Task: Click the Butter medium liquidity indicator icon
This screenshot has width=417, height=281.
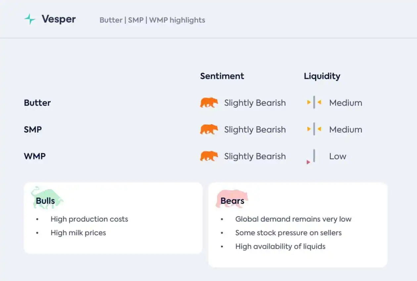Action: pyautogui.click(x=314, y=102)
